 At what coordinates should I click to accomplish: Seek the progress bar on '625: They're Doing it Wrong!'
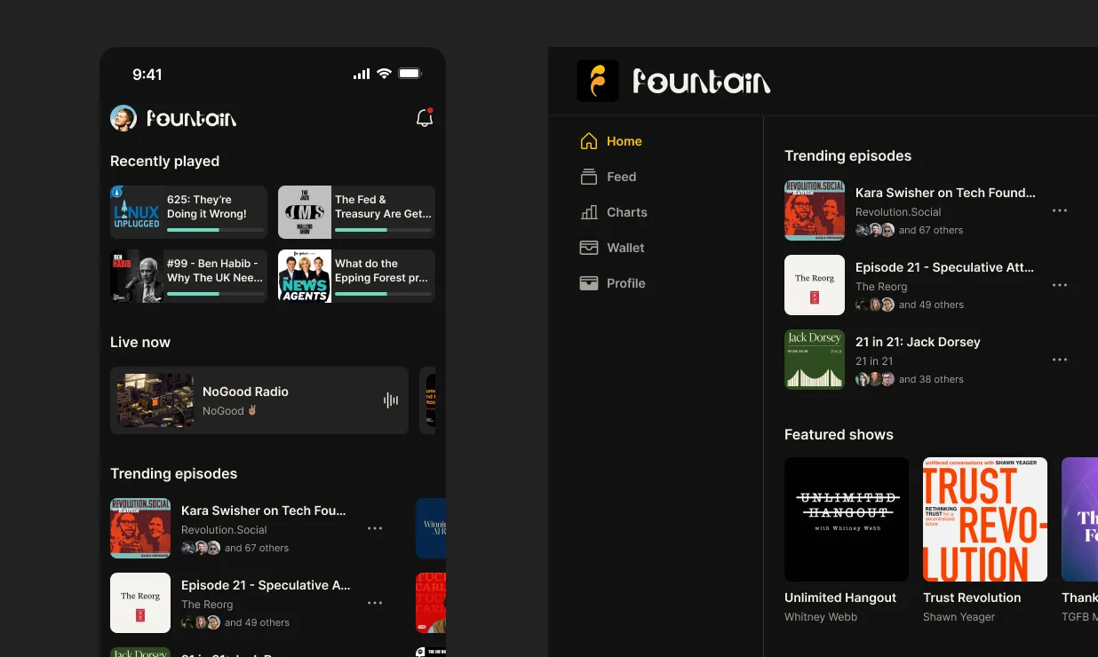coord(216,230)
